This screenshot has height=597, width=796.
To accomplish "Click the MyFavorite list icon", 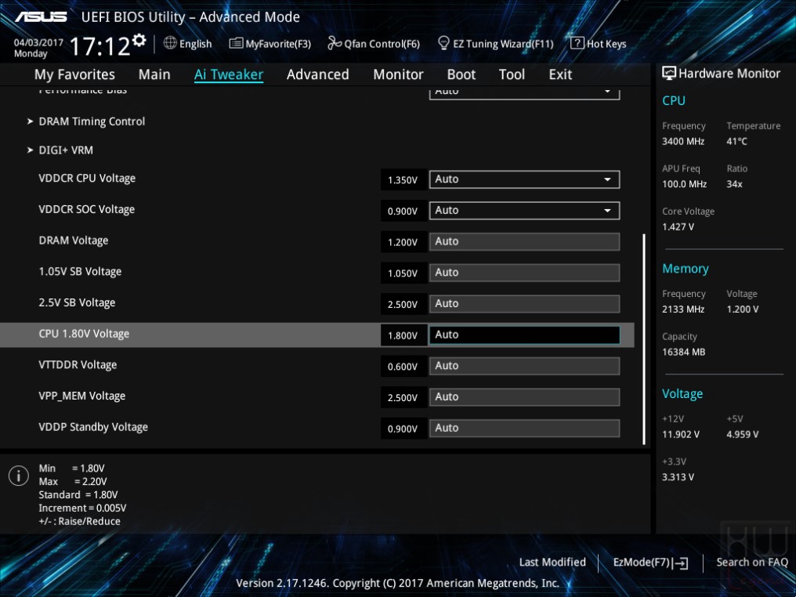I will click(236, 43).
